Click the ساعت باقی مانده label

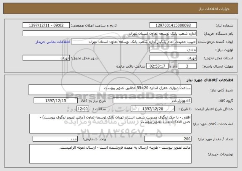coord(131,66)
